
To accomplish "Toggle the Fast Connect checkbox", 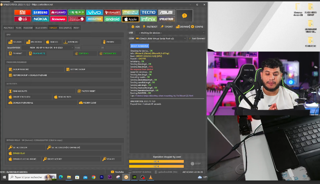I will (190, 38).
